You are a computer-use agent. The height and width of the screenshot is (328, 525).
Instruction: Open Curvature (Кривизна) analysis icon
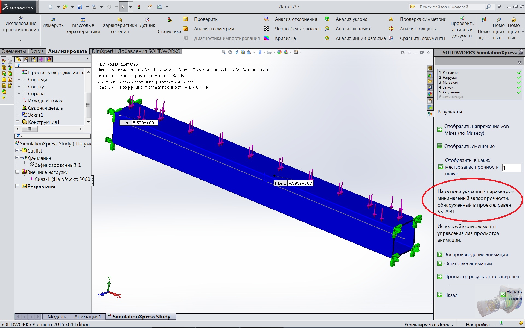(x=266, y=38)
